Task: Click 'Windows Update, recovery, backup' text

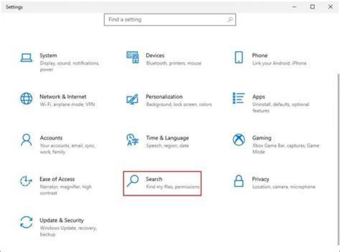Action: pyautogui.click(x=68, y=231)
